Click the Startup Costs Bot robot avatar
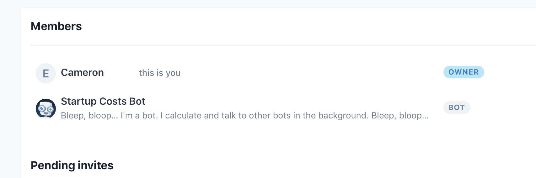Viewport: 536px width, 178px height. (46, 108)
